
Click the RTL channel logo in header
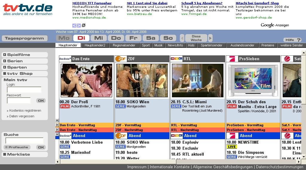click(x=176, y=59)
